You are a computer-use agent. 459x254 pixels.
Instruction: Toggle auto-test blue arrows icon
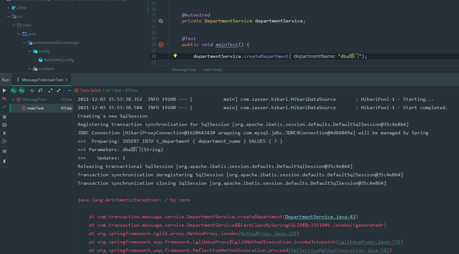click(x=4, y=107)
